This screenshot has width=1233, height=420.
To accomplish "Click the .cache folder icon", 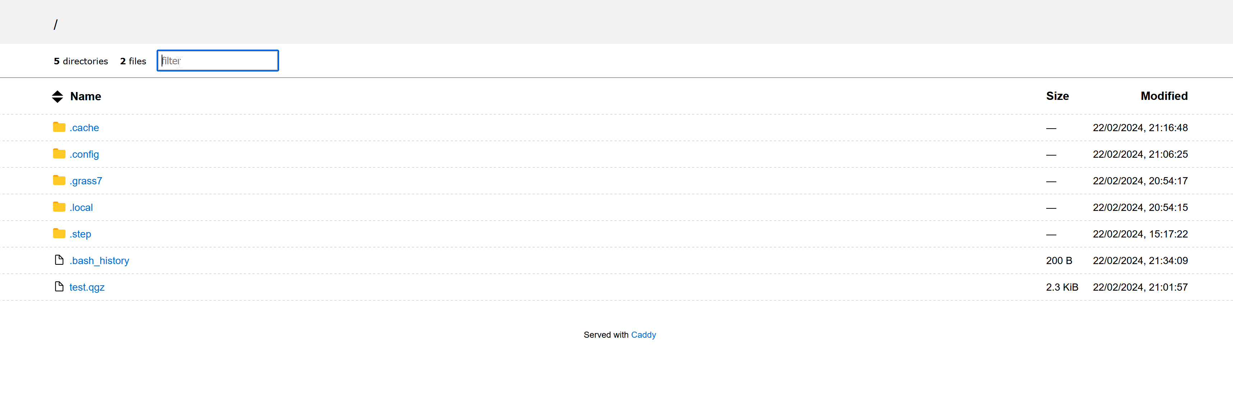I will point(59,127).
